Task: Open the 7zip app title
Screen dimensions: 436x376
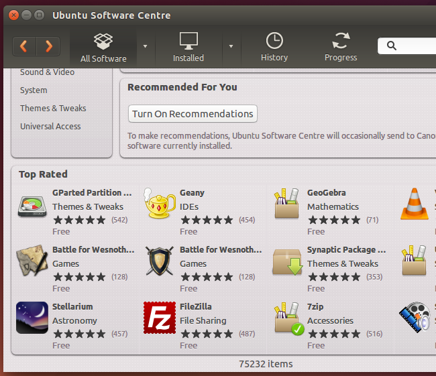Action: (x=315, y=307)
